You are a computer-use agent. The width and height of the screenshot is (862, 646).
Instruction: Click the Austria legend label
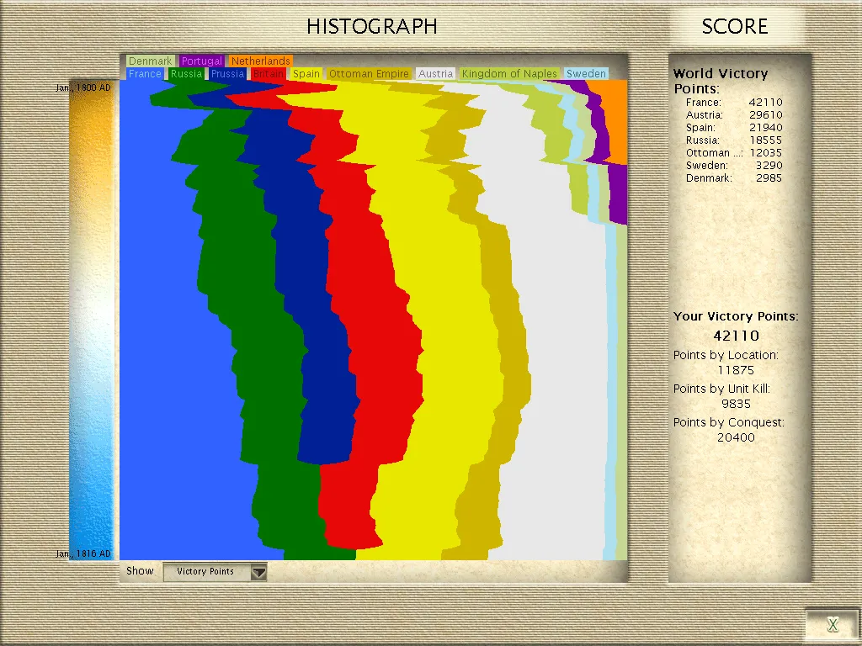(x=435, y=74)
